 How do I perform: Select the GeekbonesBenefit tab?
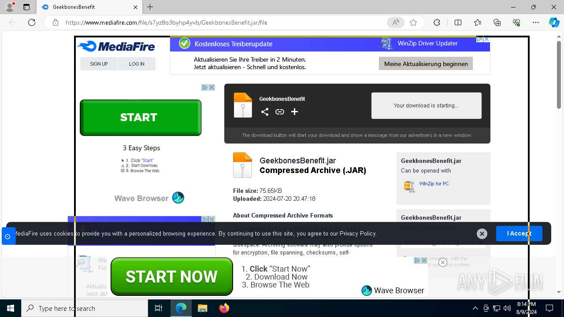click(89, 7)
